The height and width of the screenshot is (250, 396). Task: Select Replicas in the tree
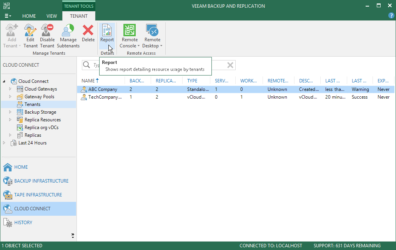(x=33, y=135)
